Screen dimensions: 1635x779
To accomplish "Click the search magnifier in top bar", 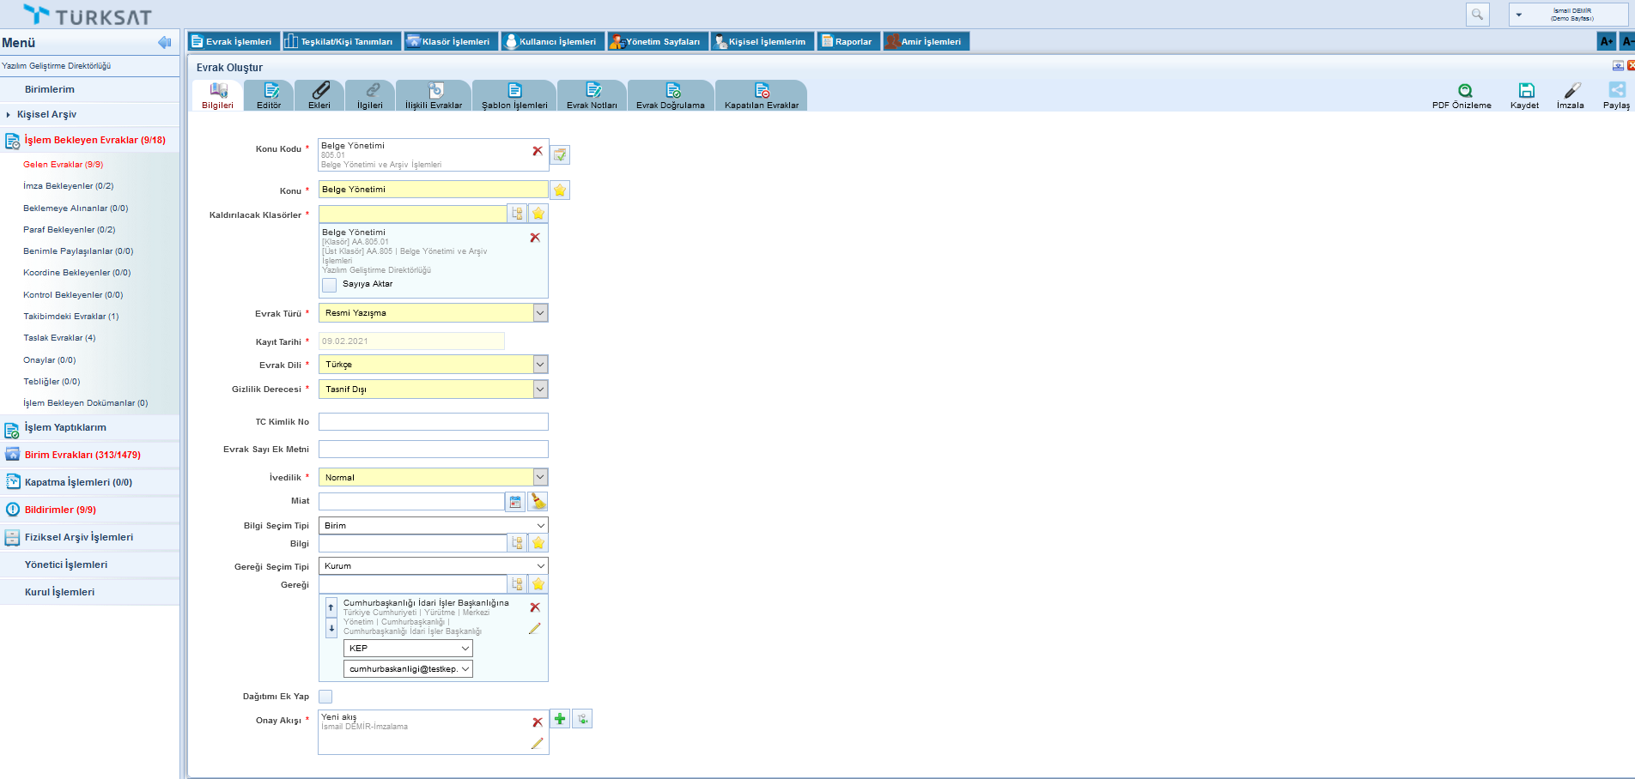I will pyautogui.click(x=1477, y=15).
